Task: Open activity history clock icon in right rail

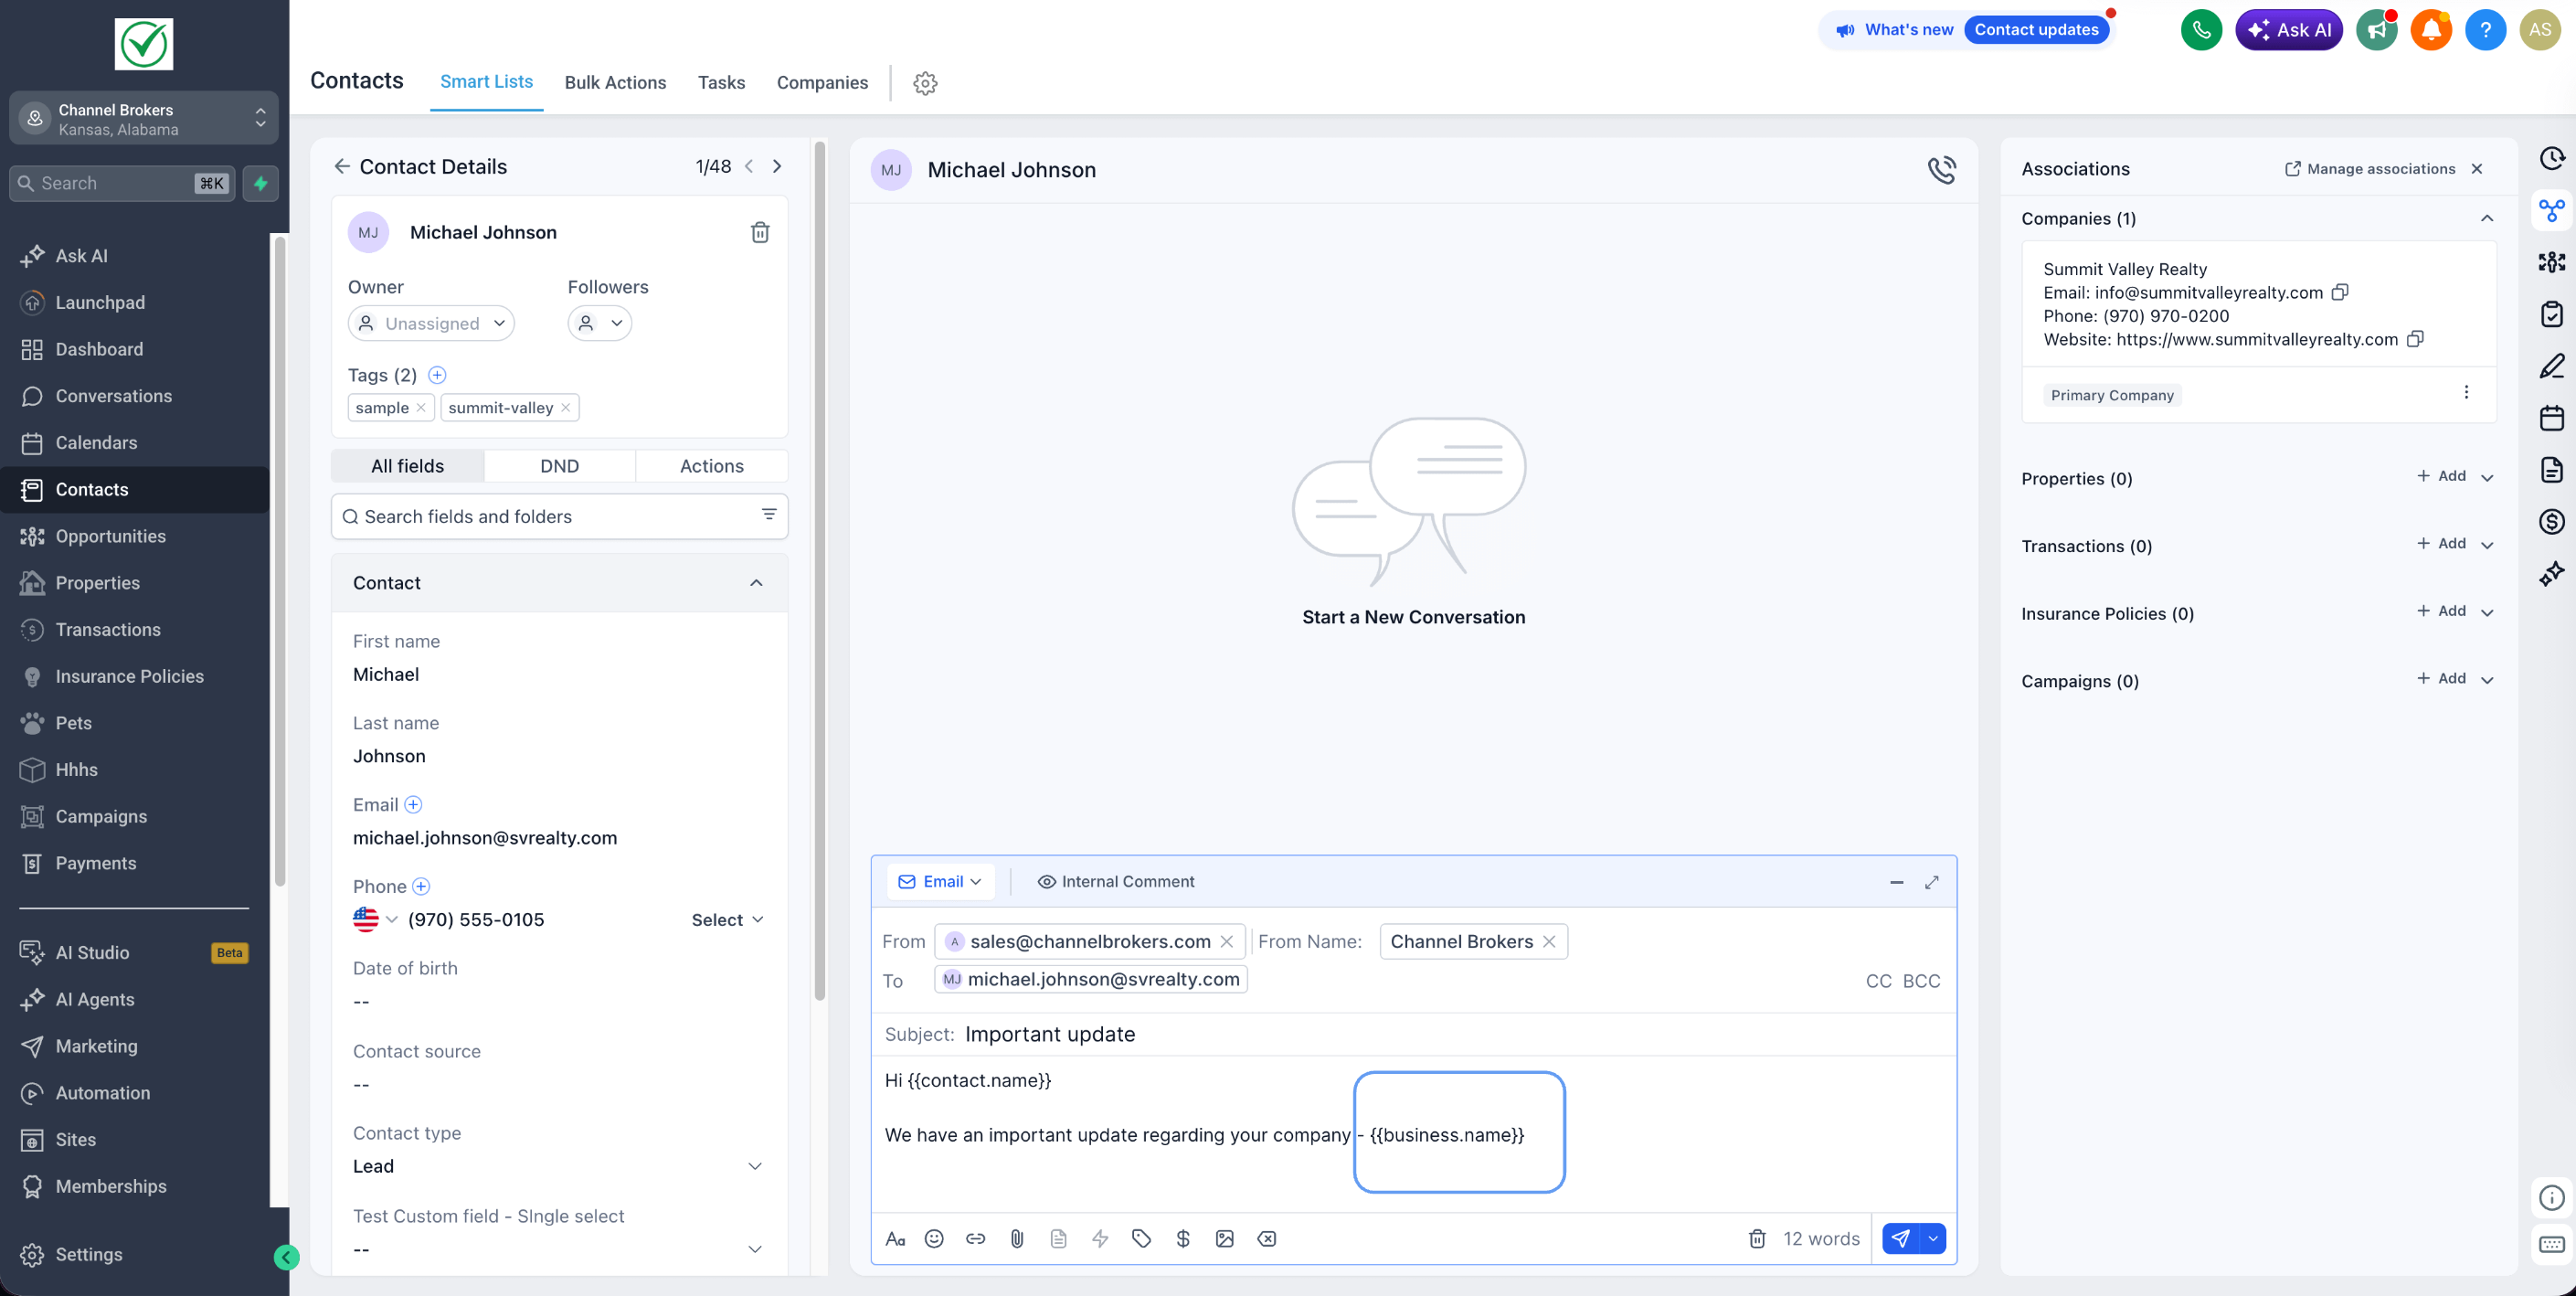Action: coord(2552,158)
